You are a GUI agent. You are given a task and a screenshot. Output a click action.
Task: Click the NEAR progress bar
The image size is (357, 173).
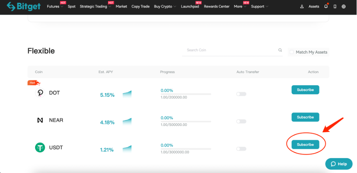(x=186, y=121)
